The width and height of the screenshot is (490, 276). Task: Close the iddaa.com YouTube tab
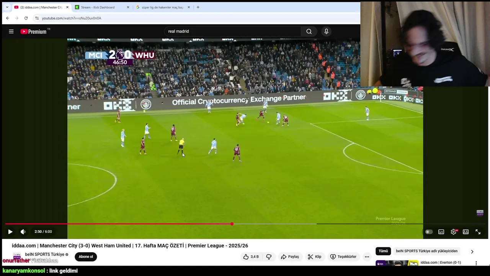coord(67,7)
